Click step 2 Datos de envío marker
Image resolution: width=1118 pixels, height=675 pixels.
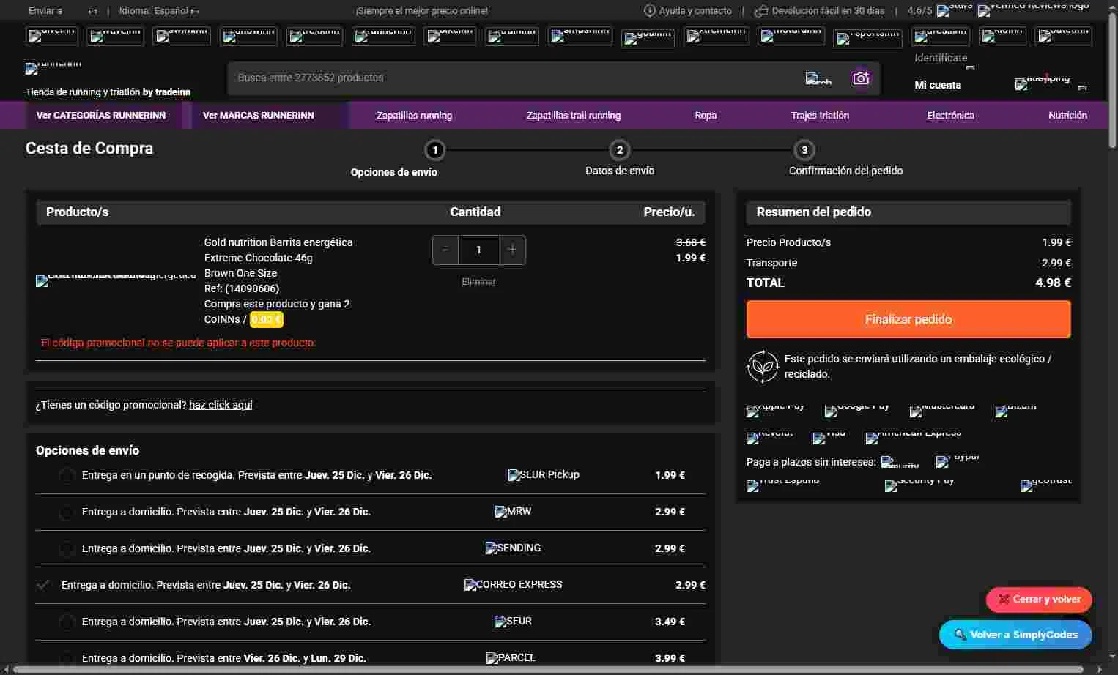click(619, 150)
